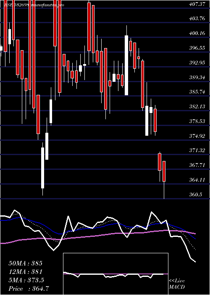Click the 385.74 price axis label

coord(198,92)
